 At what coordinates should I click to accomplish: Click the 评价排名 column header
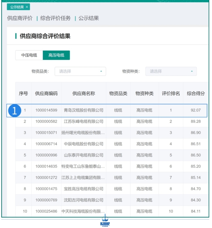171,93
